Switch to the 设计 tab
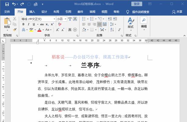 click(x=44, y=12)
